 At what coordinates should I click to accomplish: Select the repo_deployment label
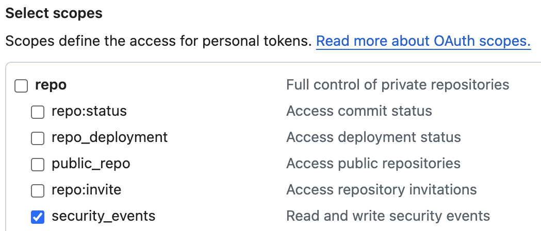coord(109,137)
